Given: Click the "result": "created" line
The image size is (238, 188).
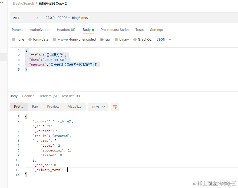Looking at the screenshot, I should [x=52, y=136].
